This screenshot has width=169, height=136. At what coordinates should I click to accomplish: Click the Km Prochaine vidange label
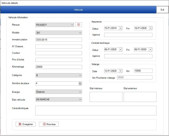click(103, 78)
